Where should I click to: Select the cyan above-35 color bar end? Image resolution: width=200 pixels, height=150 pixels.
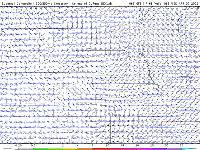(x=189, y=148)
